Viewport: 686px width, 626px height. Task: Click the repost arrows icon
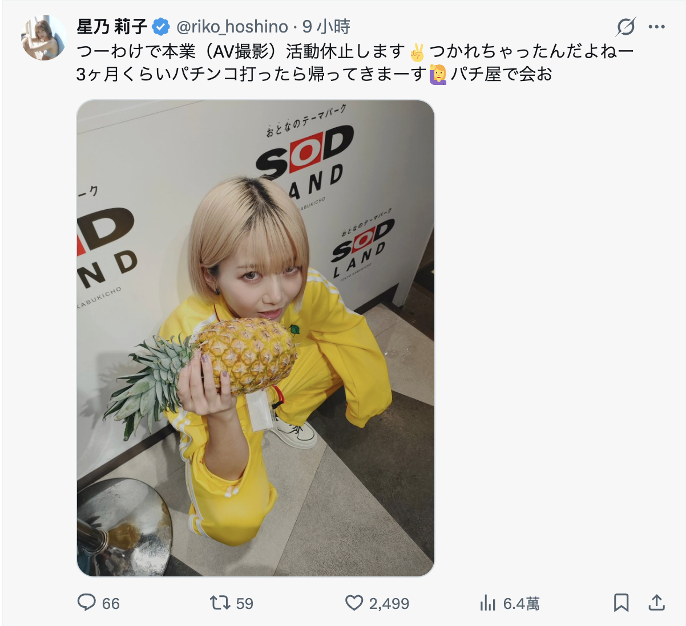point(220,603)
